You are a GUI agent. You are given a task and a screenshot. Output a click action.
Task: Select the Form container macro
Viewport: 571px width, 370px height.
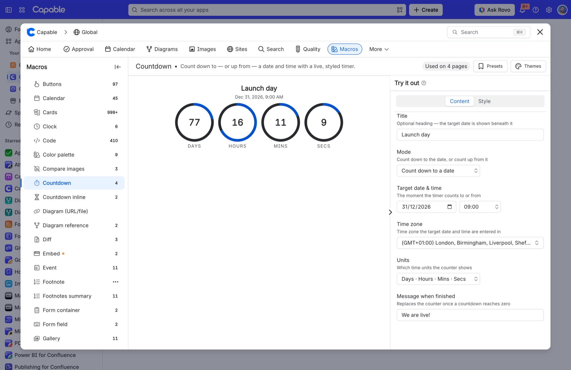(x=74, y=310)
